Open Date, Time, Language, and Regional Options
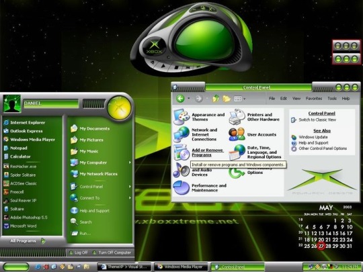Image resolution: width=363 pixels, height=272 pixels. [x=255, y=152]
